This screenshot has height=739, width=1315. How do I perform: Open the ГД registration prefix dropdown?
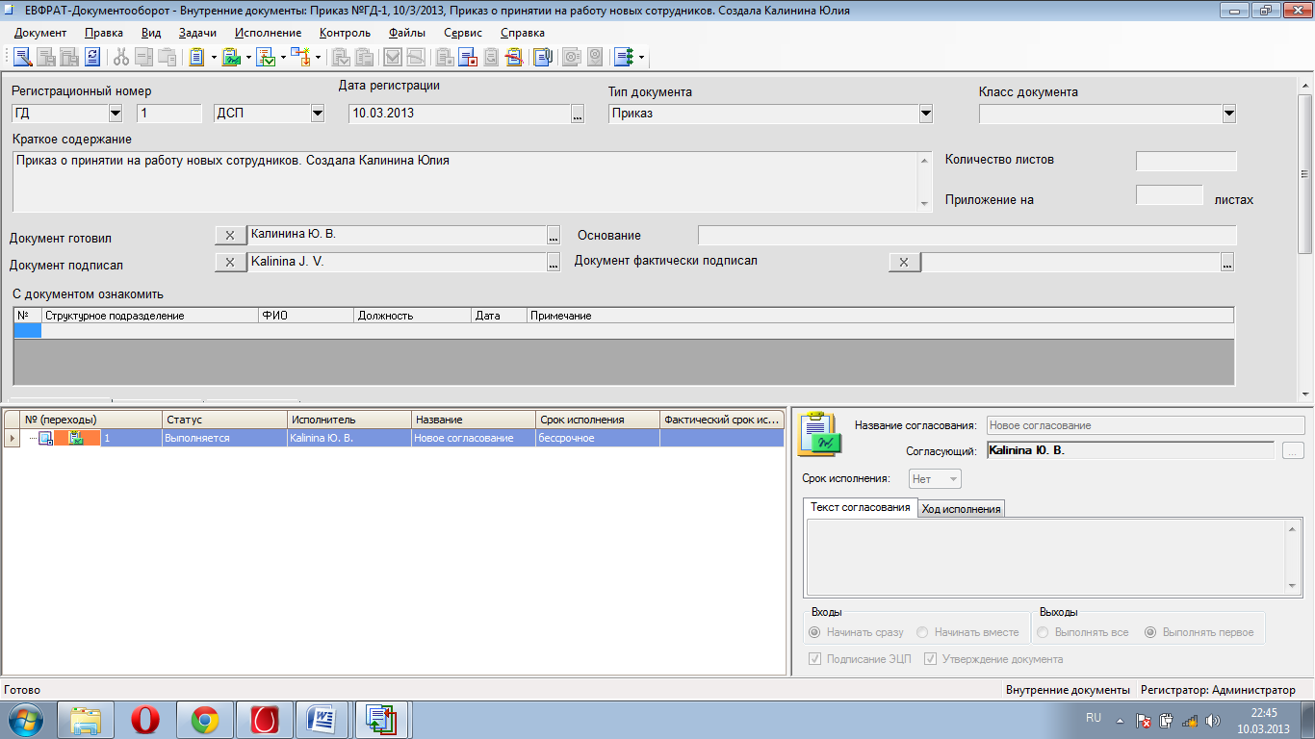[116, 114]
